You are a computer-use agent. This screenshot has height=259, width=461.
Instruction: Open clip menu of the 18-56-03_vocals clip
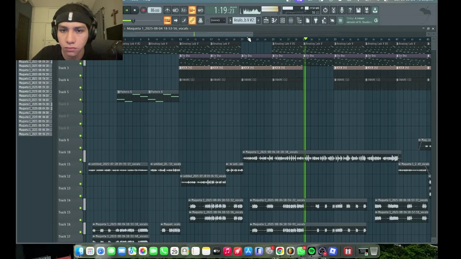coord(251,224)
